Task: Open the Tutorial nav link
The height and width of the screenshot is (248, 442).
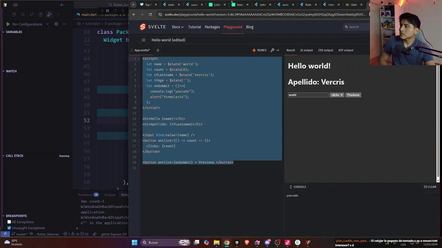Action: tap(194, 27)
